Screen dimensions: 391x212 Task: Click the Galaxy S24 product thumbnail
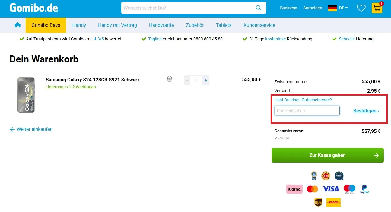click(x=26, y=95)
